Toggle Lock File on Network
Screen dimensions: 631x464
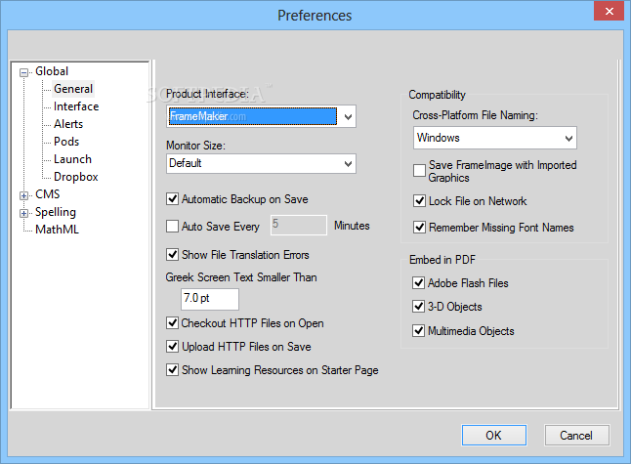click(419, 200)
